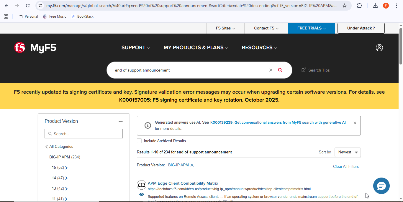Viewport: 403px width, 202px height.
Task: Click the MyF5 logo
Action: pos(35,48)
